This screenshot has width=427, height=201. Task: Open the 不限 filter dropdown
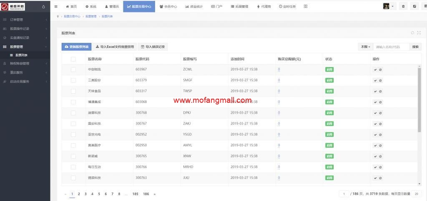pos(365,47)
